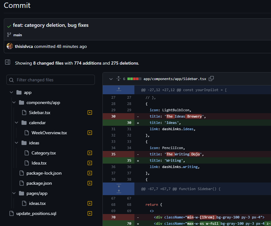271x226 pixels.
Task: Jump to package-lock.json diff
Action: point(44,173)
